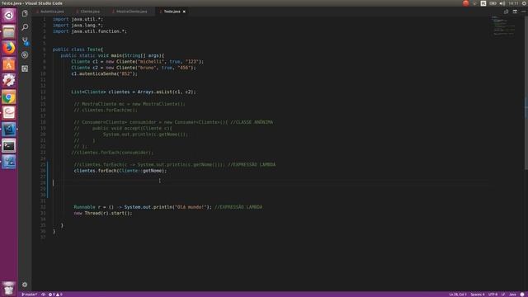
Task: Click the c1.autenticaSenha call line
Action: 104,73
